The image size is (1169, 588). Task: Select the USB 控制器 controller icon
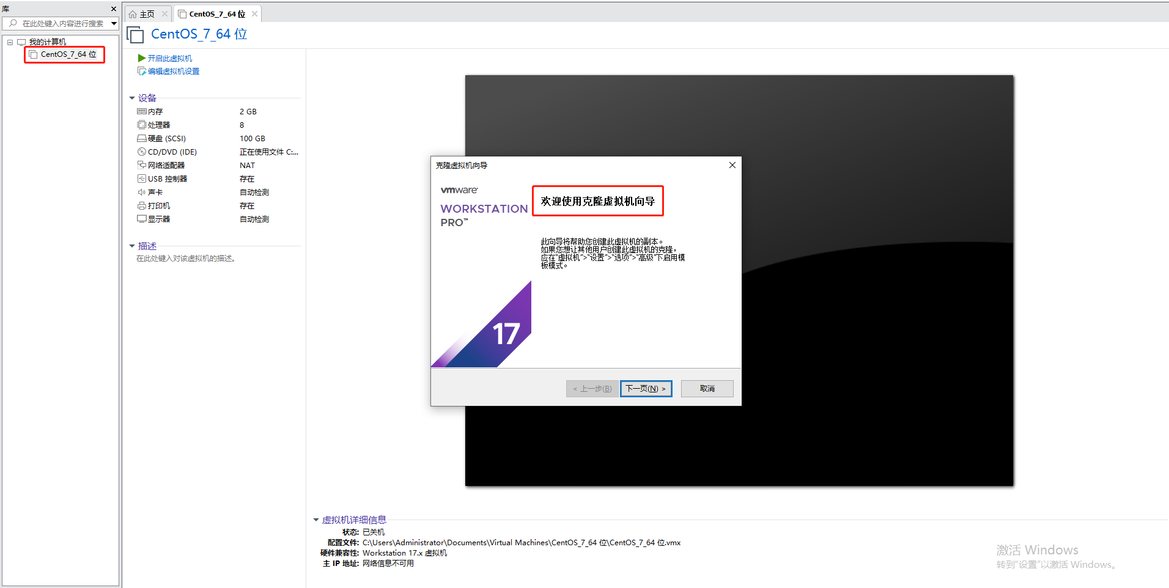[142, 178]
